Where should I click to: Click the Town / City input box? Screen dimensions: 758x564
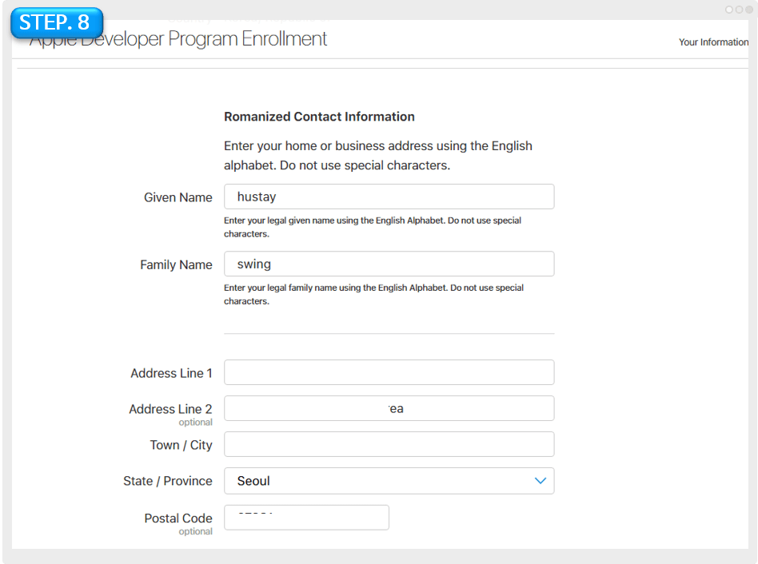[389, 444]
